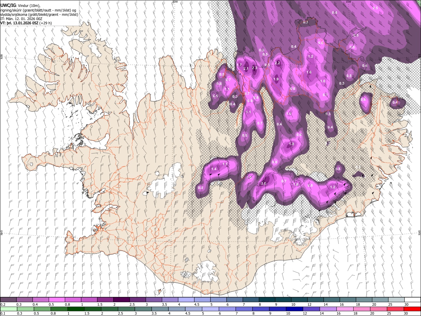The image size is (421, 316).
Task: Click pale grey upper swatch between 25 and 30
Action: (396, 300)
